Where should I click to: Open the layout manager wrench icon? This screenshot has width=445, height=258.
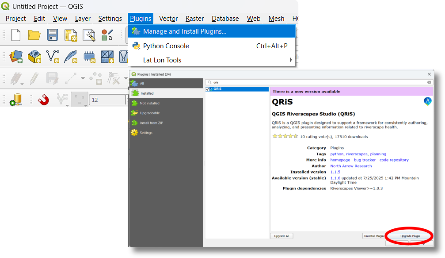[x=89, y=35]
